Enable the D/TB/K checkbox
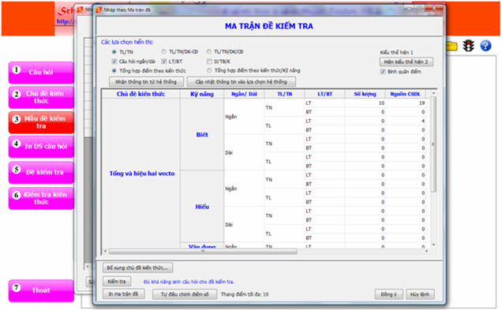Viewport: 502px width, 310px height. click(209, 61)
